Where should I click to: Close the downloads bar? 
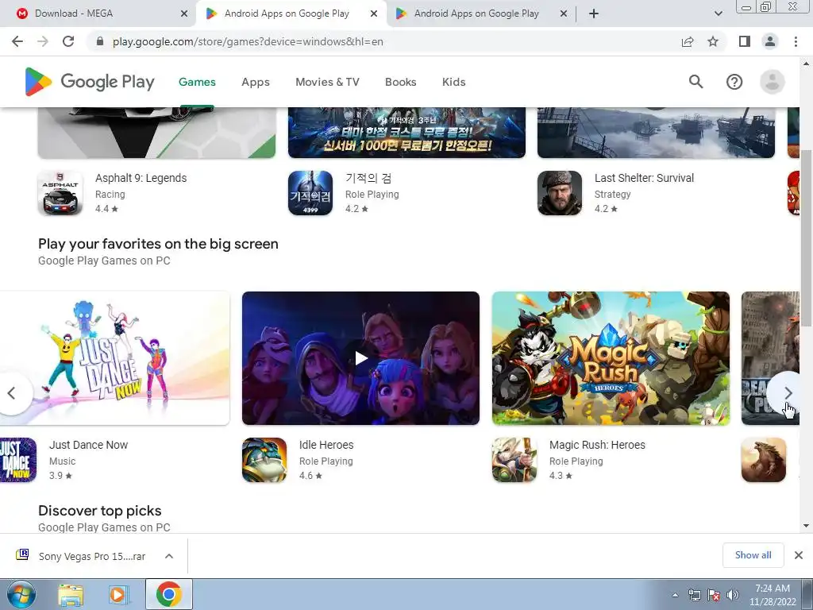pyautogui.click(x=799, y=555)
